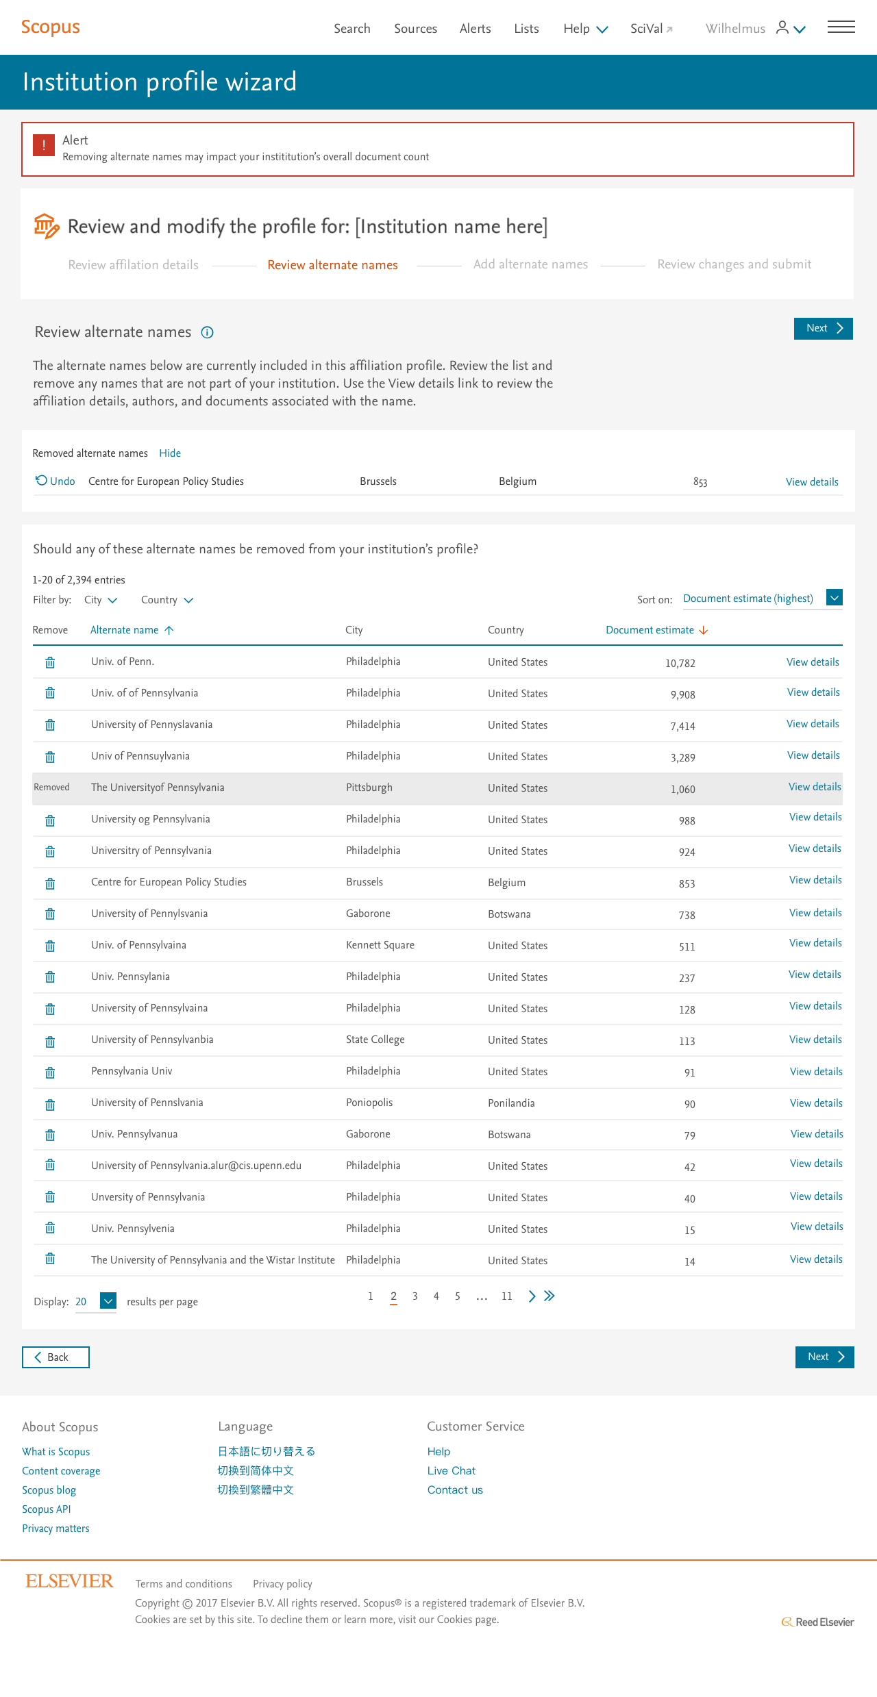The image size is (877, 1697).
Task: Click info icon next to Review alternate names
Action: point(207,333)
